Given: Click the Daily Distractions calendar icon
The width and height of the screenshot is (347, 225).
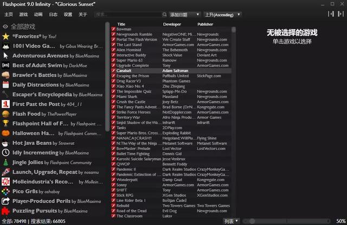Looking at the screenshot, I should [x=6, y=85].
